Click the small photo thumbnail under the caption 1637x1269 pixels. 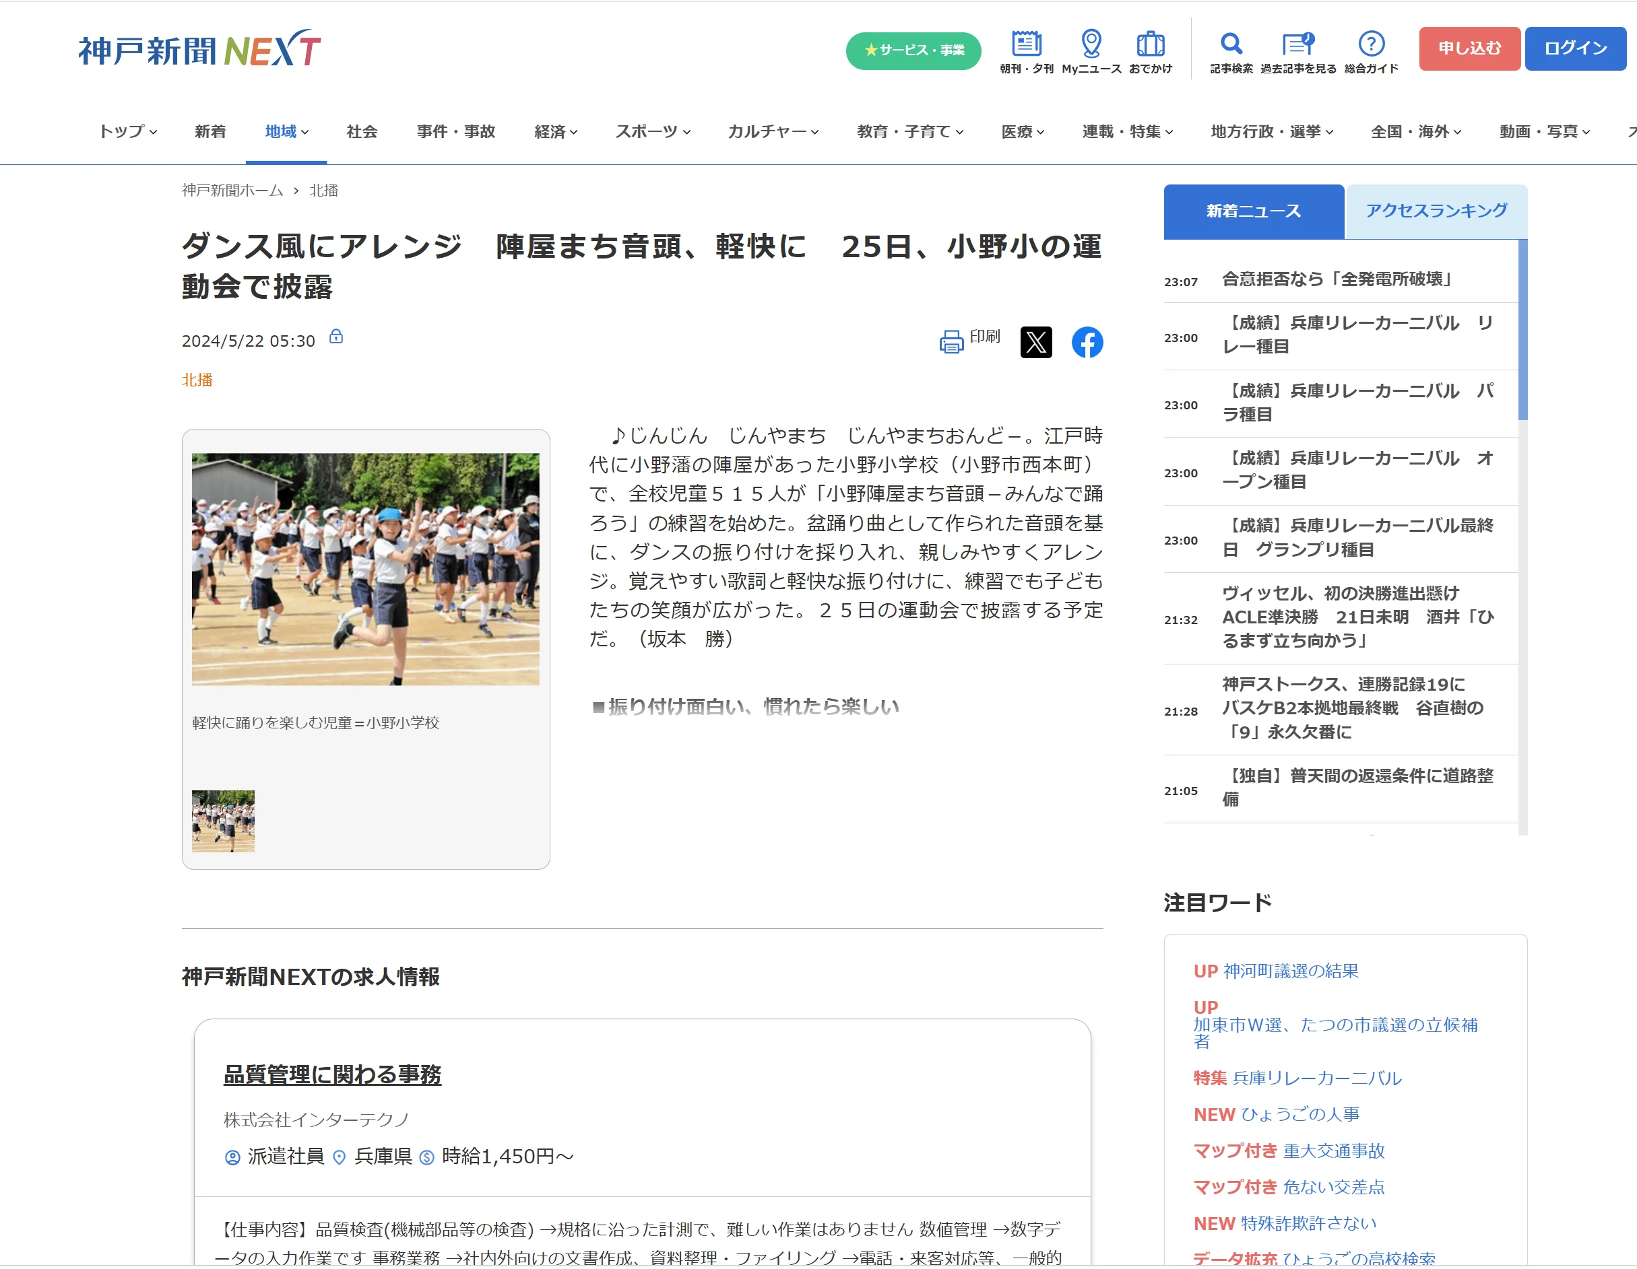pyautogui.click(x=222, y=821)
